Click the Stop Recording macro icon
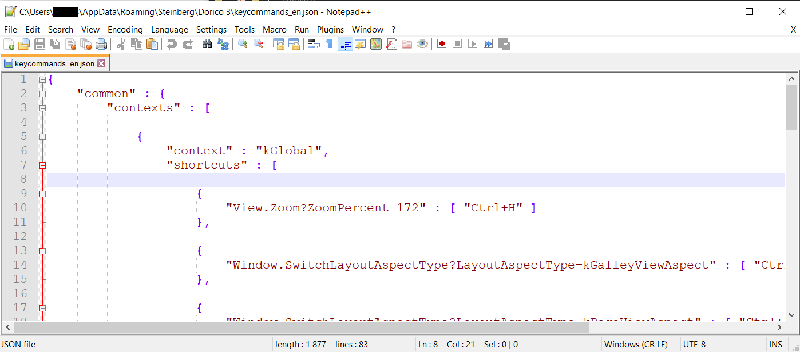Image resolution: width=800 pixels, height=352 pixels. click(457, 44)
